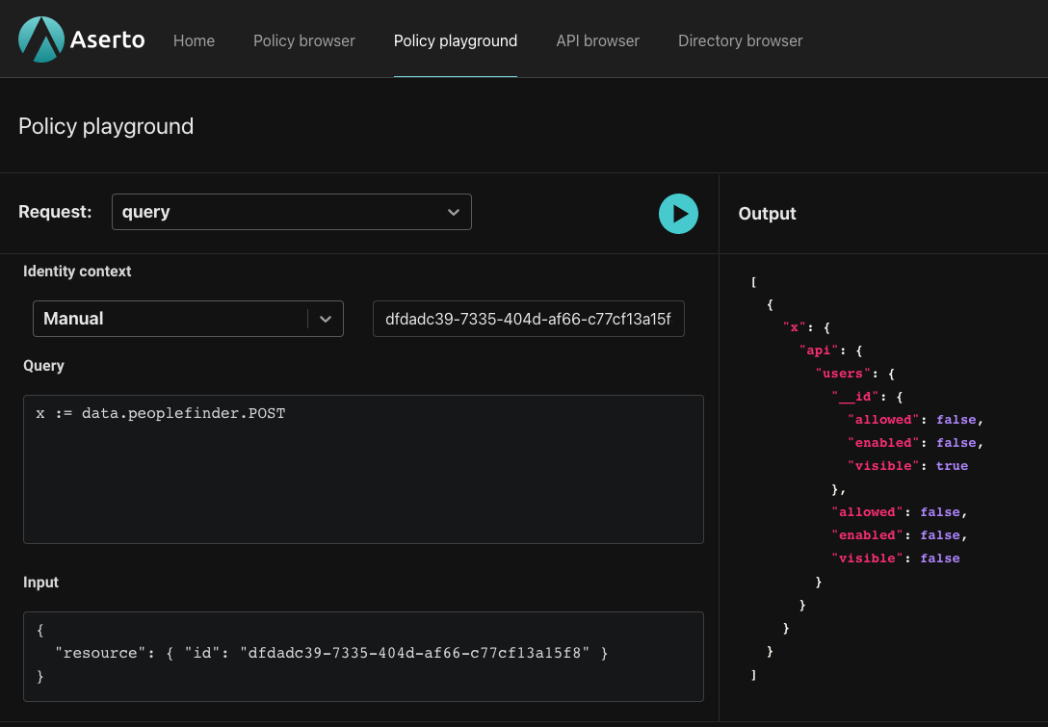Expand the Manual identity context dropdown

tap(188, 319)
